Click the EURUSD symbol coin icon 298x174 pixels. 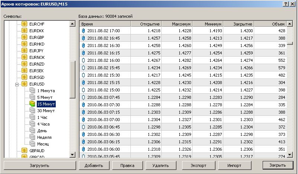click(x=24, y=84)
